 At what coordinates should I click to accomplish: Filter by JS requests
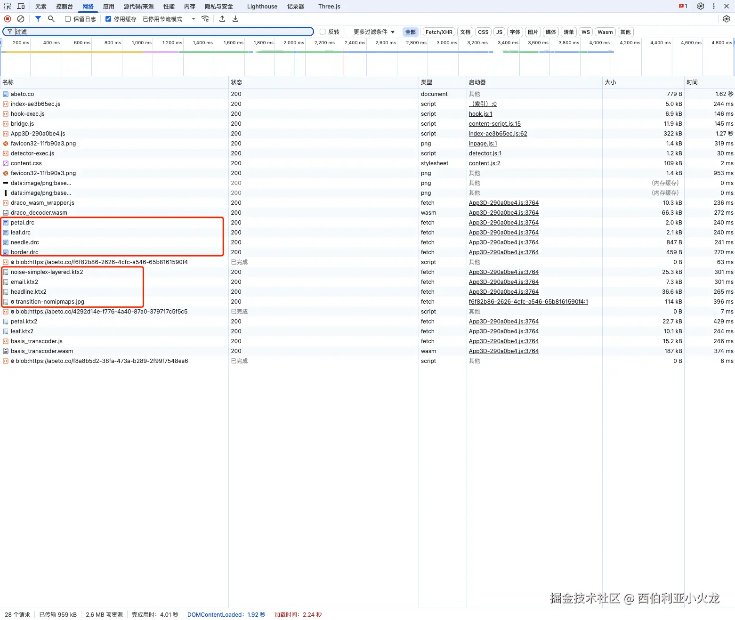pyautogui.click(x=499, y=32)
